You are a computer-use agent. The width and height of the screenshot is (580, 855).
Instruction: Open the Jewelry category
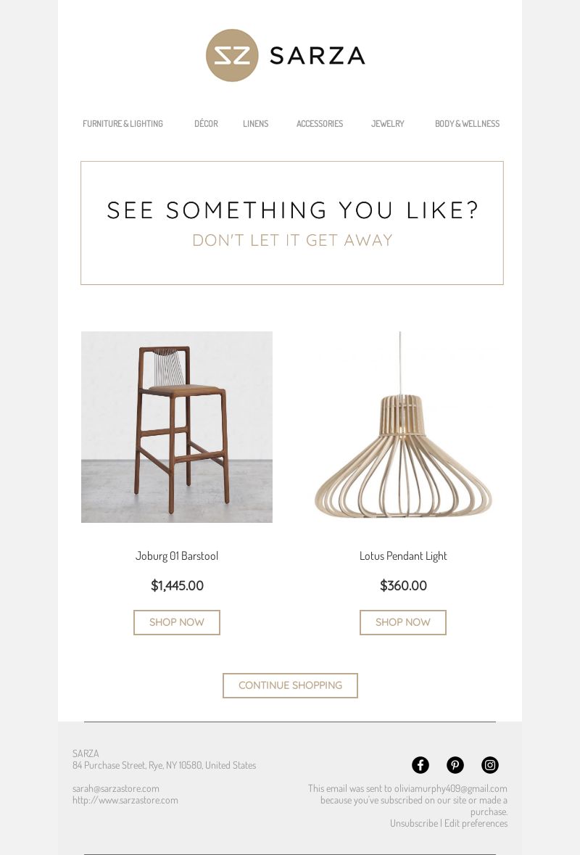pyautogui.click(x=388, y=124)
